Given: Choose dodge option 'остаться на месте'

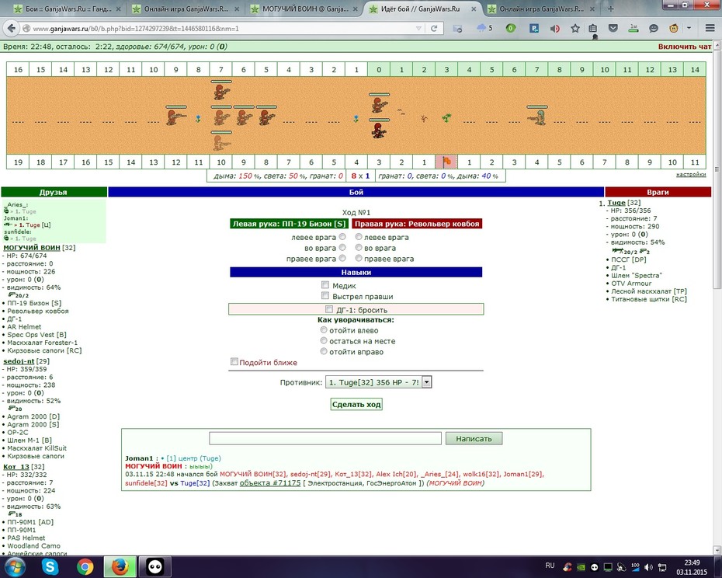Looking at the screenshot, I should pos(324,340).
